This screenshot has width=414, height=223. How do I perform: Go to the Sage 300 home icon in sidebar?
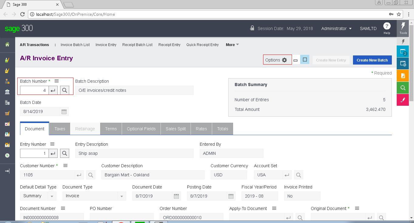[x=7, y=45]
